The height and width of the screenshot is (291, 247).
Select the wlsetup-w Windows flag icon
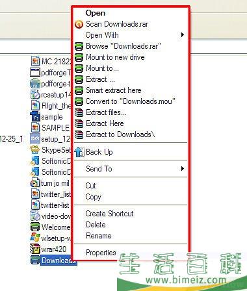35,238
